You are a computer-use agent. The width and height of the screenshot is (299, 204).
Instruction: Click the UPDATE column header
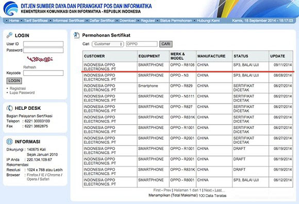[x=281, y=56]
